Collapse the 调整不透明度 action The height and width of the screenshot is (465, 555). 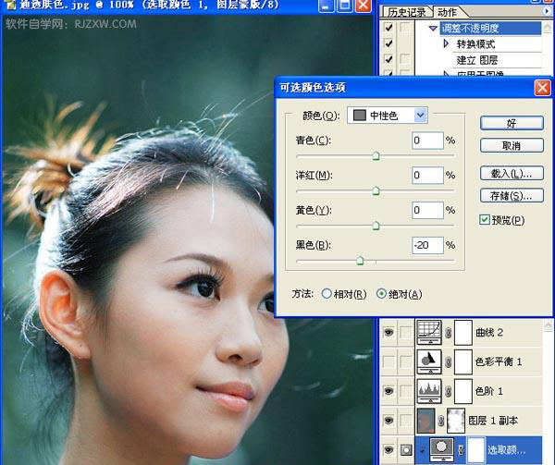[433, 28]
